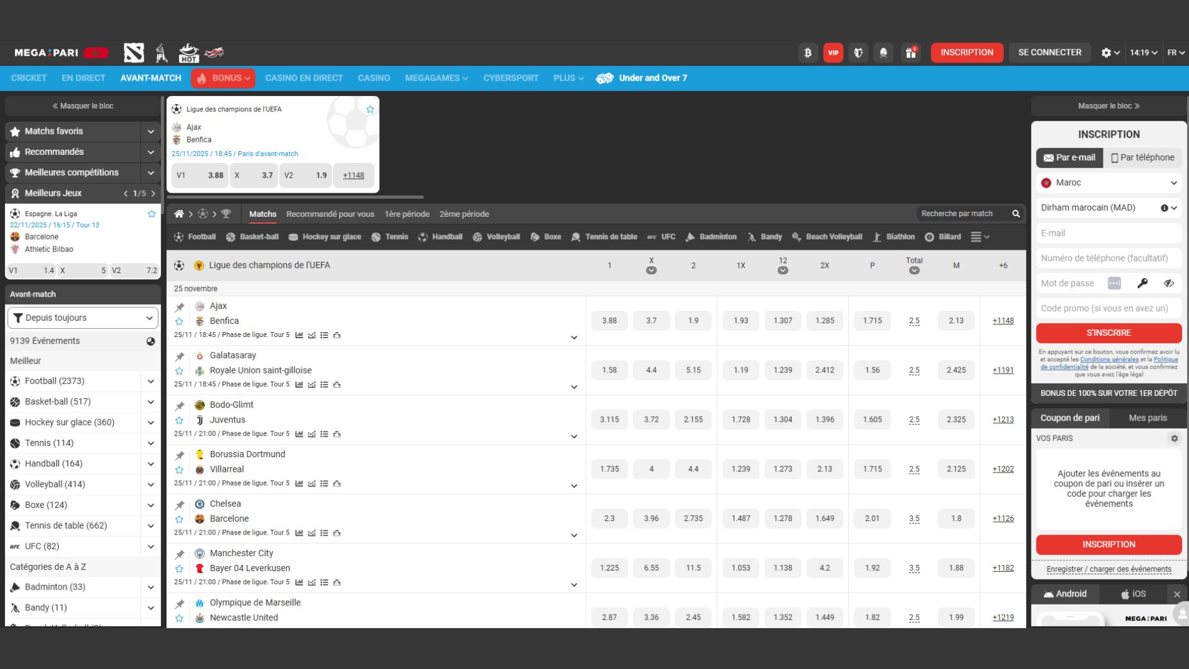Click the HOT games icon

tap(188, 53)
